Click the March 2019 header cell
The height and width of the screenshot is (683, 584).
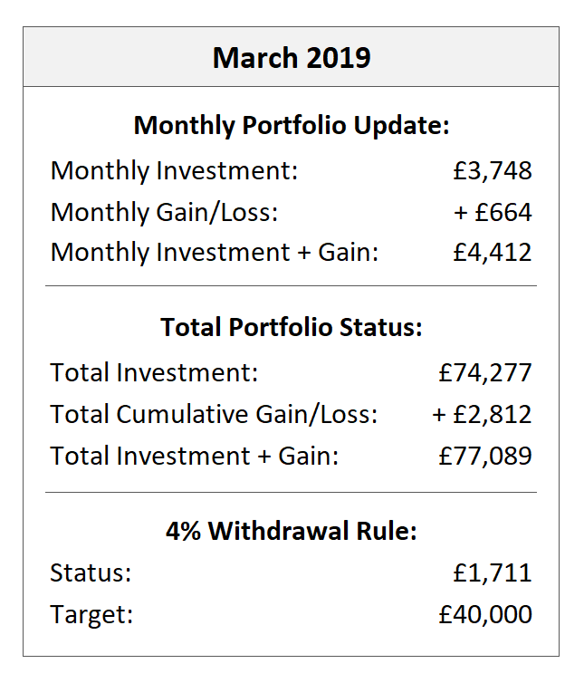click(x=291, y=57)
